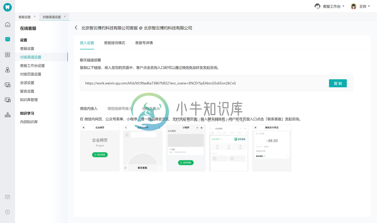
Task: Open 内部知识库 in the sidebar
Action: 29,122
